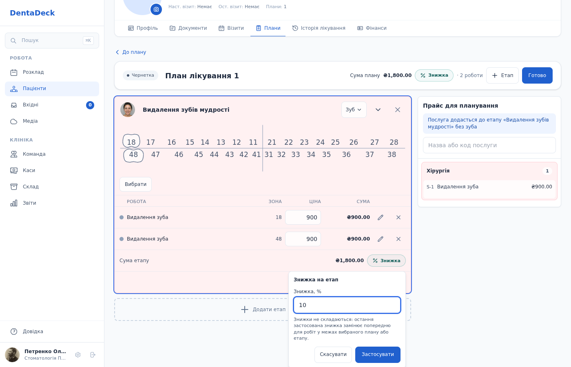The image size is (571, 367).
Task: Focus the Знижка, % input field
Action: point(347,305)
